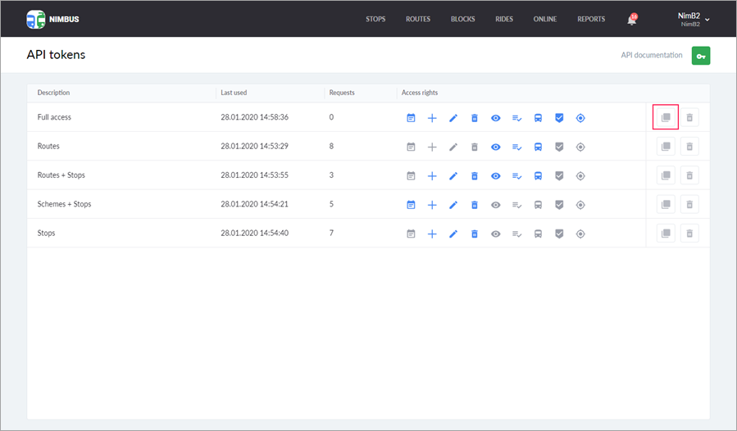Toggle pencil edit right for Schemes + Stops
The height and width of the screenshot is (431, 737).
click(x=453, y=205)
